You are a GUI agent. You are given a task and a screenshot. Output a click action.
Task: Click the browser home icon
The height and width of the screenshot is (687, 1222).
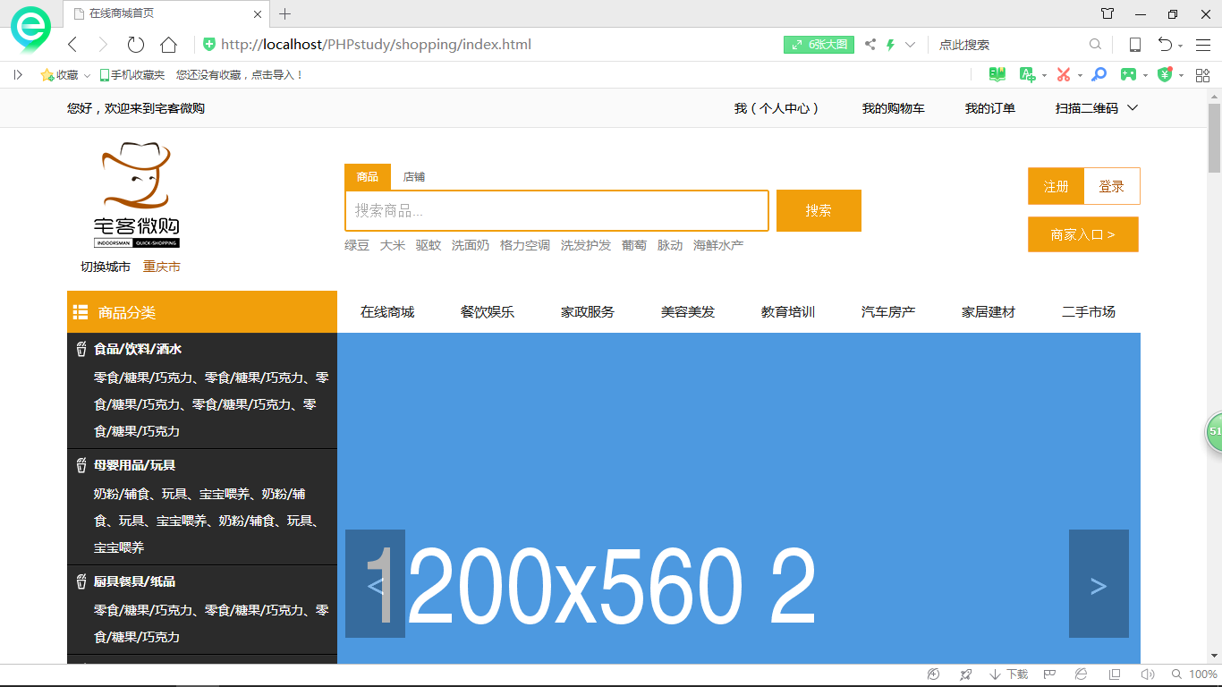pos(168,45)
